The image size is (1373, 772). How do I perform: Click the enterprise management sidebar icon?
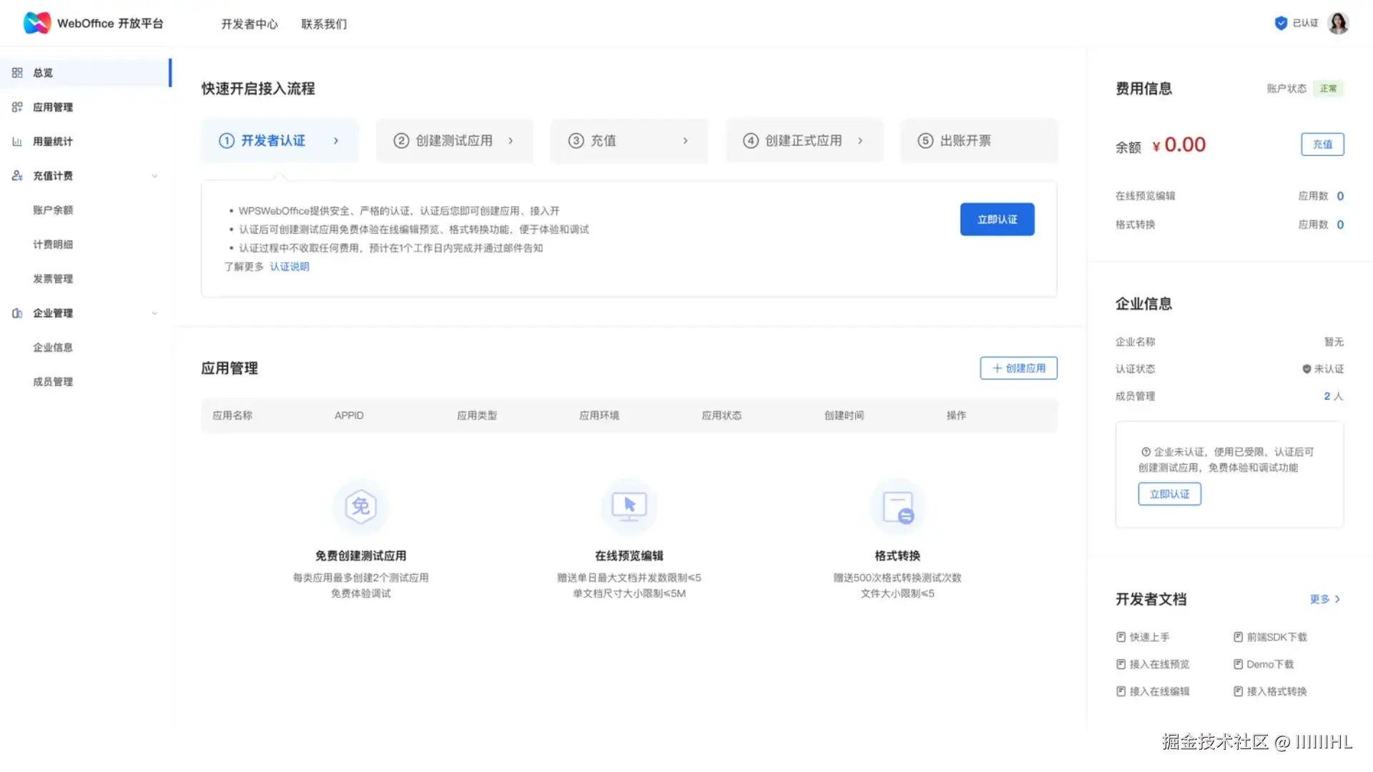pos(17,313)
